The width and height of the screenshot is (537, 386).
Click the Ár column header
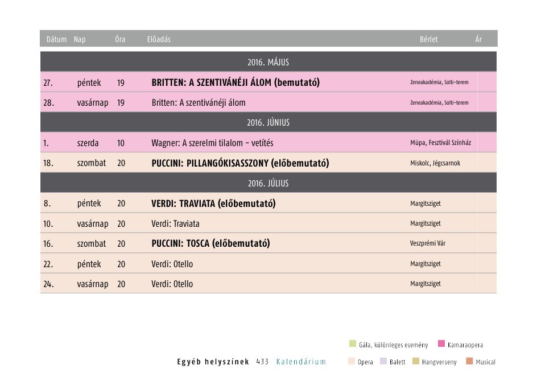click(478, 39)
